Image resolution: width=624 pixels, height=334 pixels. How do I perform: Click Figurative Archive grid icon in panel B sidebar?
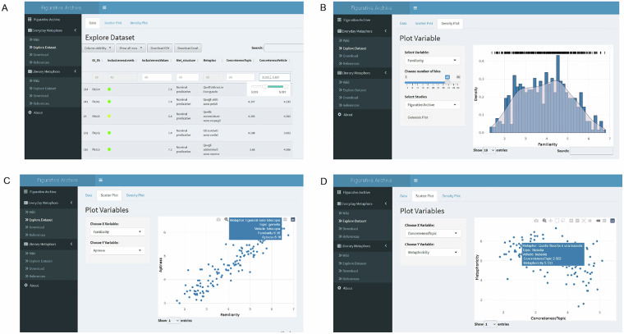[x=339, y=20]
